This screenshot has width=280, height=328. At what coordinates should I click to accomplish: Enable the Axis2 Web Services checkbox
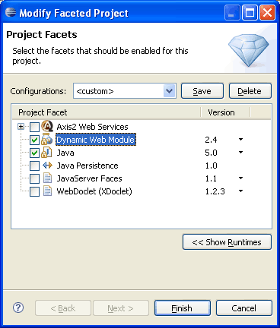[x=34, y=127]
